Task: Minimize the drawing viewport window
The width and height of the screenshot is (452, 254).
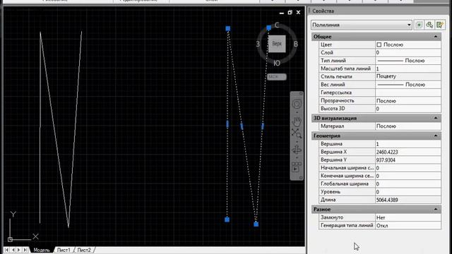Action: tap(282, 13)
